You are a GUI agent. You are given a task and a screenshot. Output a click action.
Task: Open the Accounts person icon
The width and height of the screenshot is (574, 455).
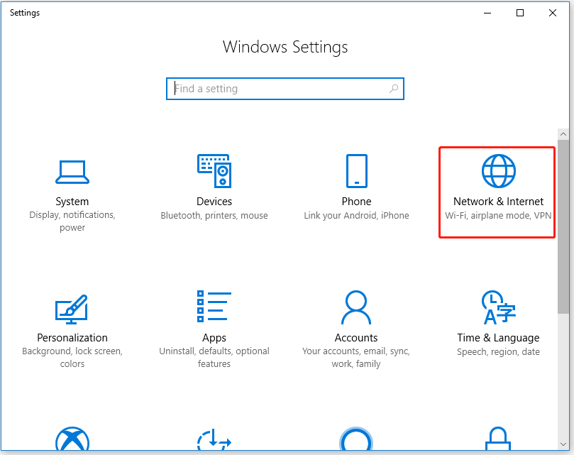[356, 307]
